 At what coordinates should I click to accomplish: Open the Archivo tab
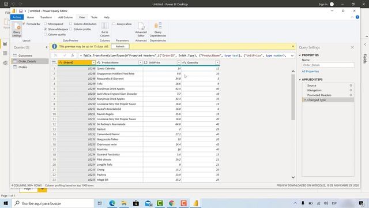coord(17,17)
